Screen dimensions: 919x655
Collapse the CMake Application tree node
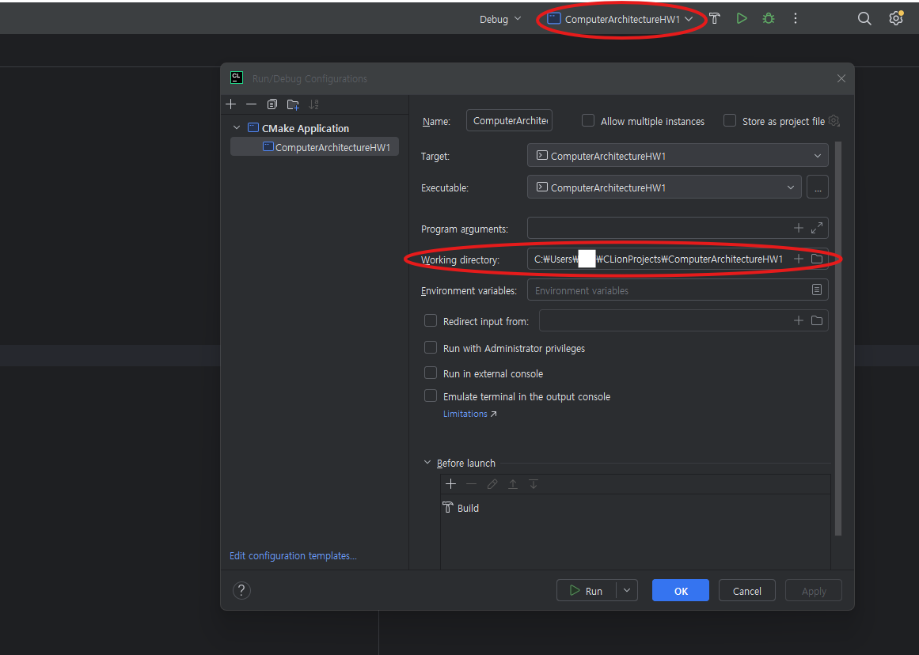[x=237, y=127]
